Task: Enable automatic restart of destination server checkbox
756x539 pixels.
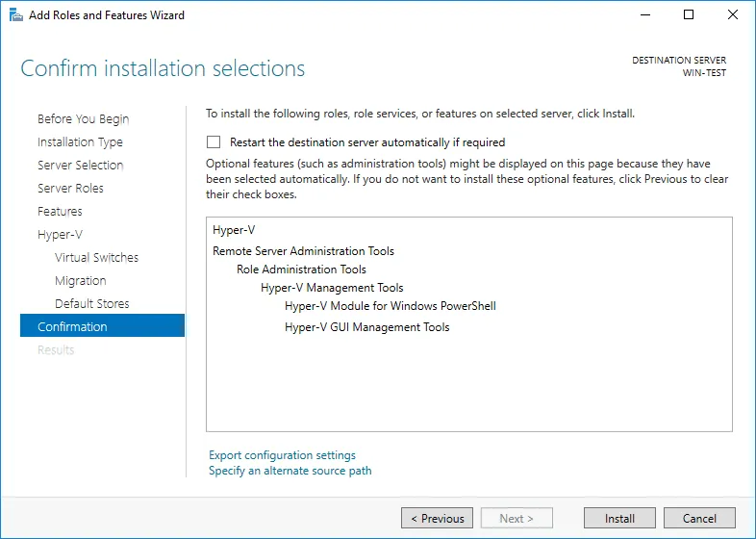Action: [x=214, y=141]
